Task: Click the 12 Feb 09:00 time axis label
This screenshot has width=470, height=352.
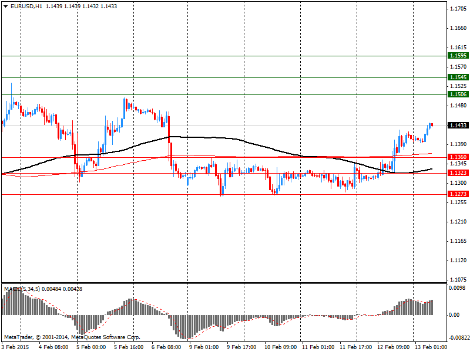Action: [393, 347]
